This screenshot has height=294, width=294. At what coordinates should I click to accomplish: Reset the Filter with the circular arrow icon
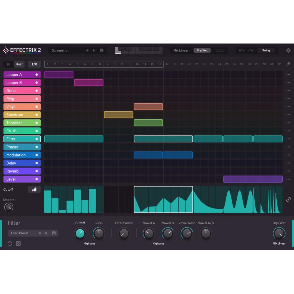(10, 243)
